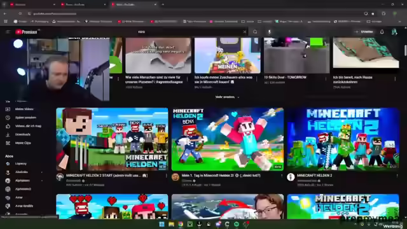
Task: Open 'MINECRAFT HELDEN 2 START' video thumbnail
Action: coord(112,139)
